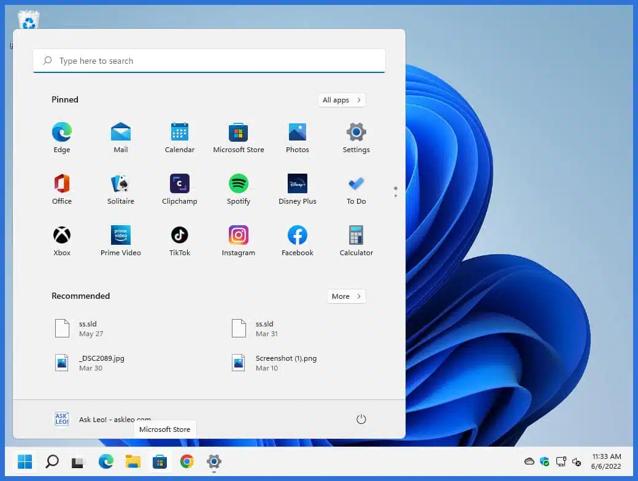Open the network status tray icon
The image size is (638, 481).
pos(561,461)
